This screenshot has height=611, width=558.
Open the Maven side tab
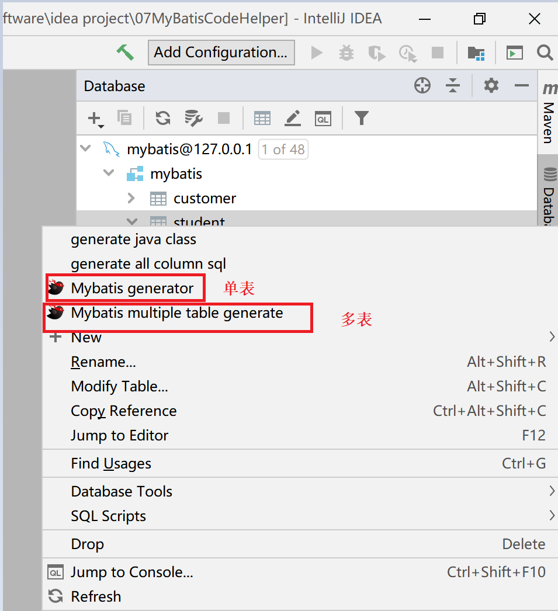coord(548,112)
